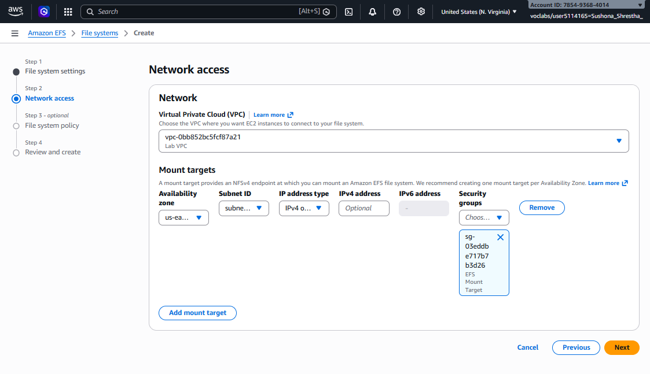The image size is (650, 374).
Task: Click the Previous button
Action: [576, 348]
